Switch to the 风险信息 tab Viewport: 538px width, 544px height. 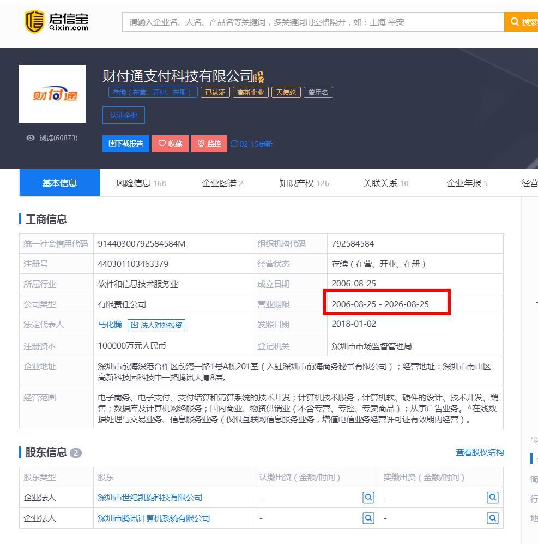[x=141, y=183]
